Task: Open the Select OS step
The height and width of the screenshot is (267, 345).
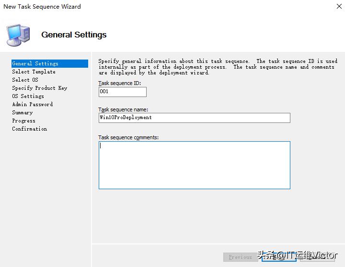Action: pos(25,80)
